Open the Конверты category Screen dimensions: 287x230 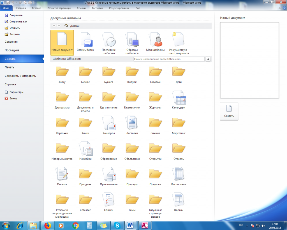pos(109,126)
